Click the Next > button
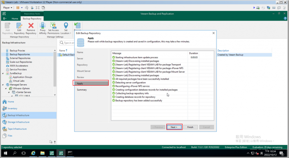The image size is (289, 158). pos(174,127)
